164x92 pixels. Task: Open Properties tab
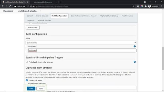click(30, 20)
